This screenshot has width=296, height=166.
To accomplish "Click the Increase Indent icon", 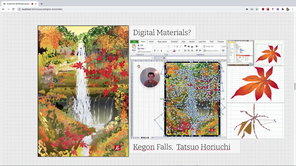I will click(200, 51).
